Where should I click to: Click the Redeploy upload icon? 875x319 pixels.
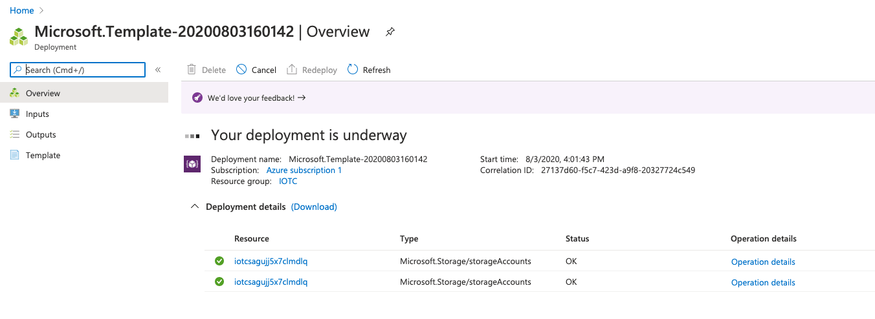292,69
